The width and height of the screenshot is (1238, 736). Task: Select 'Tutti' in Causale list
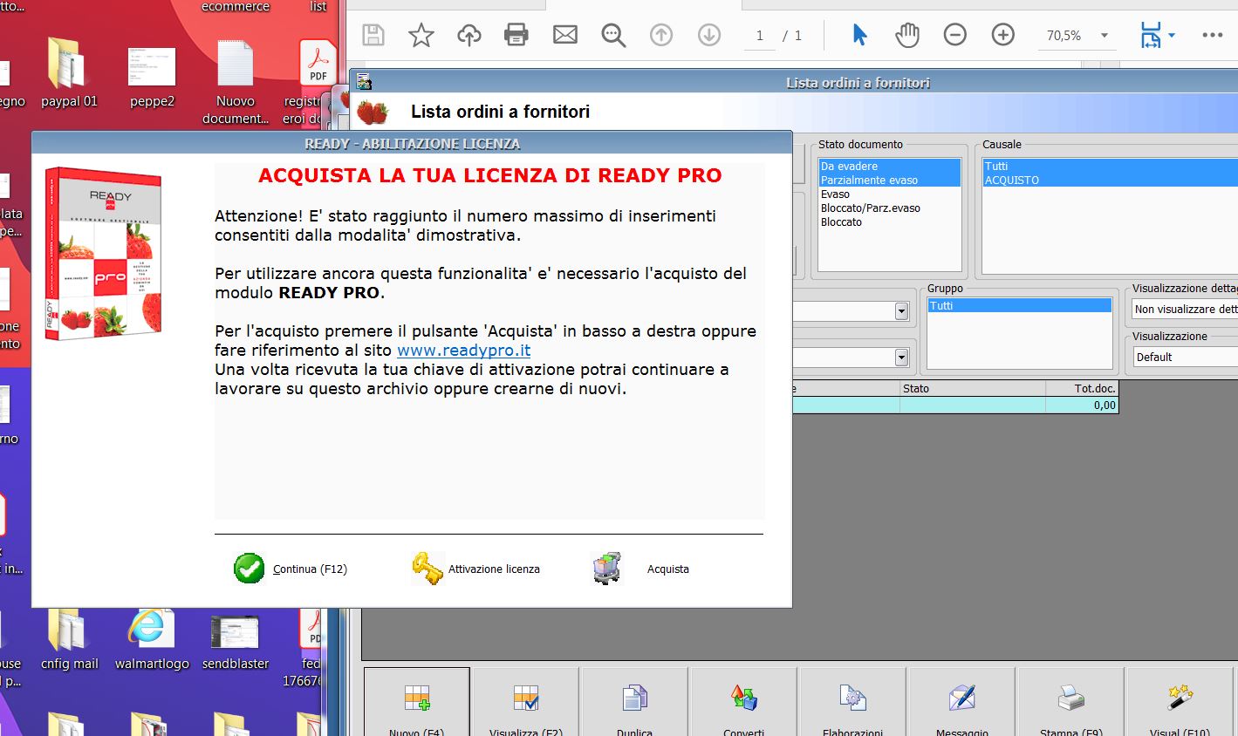(1110, 166)
